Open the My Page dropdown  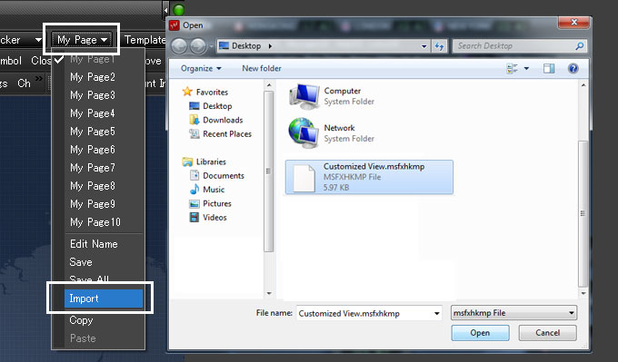coord(82,39)
